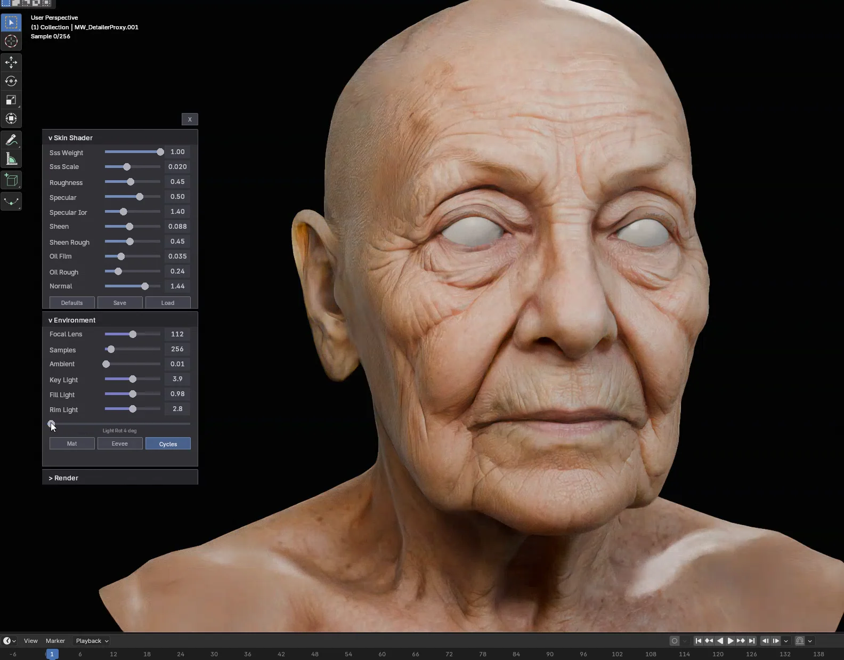Click the skin shader Load button

168,303
